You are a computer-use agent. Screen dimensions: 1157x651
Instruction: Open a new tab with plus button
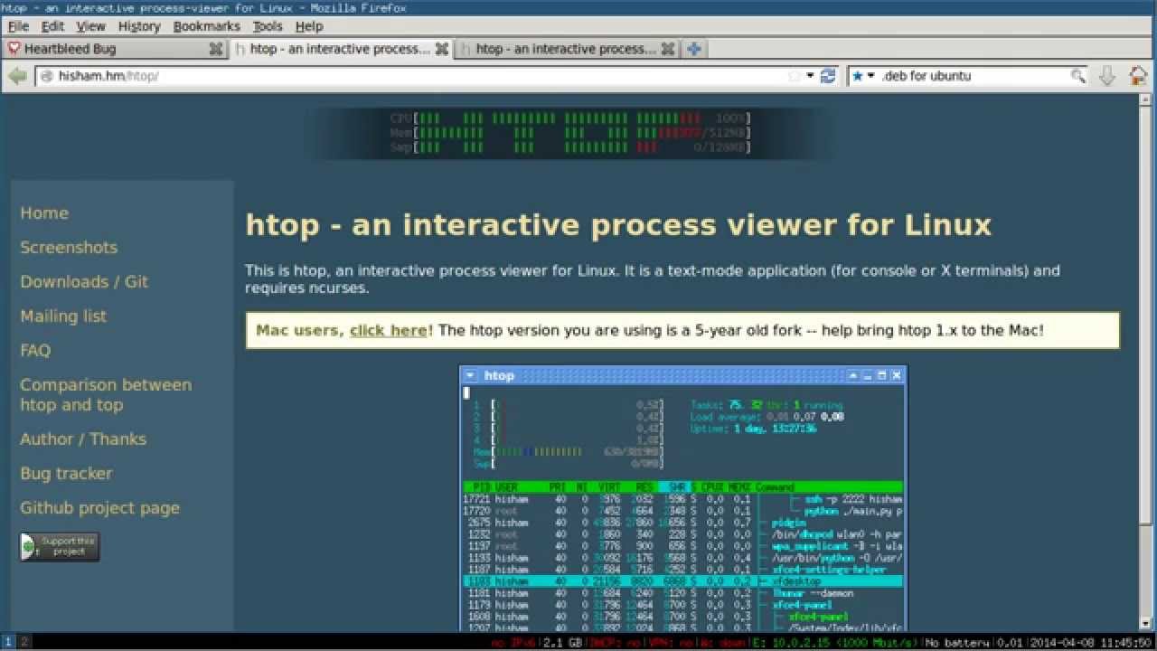pyautogui.click(x=694, y=49)
